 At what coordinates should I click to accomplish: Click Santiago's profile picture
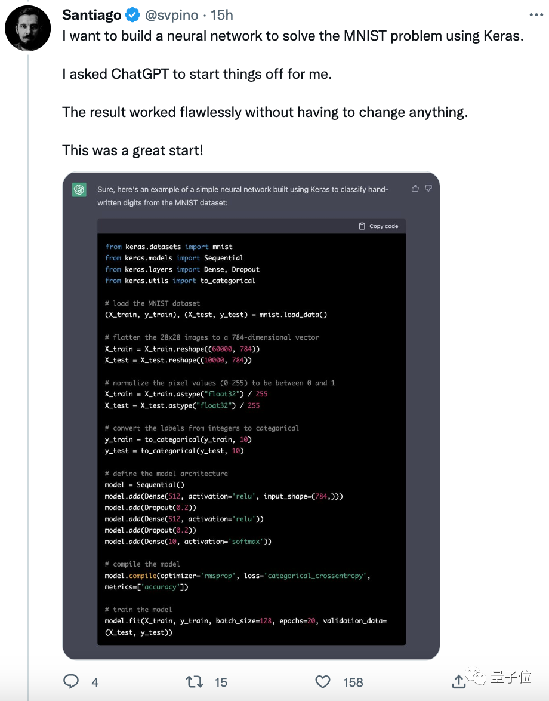click(x=27, y=28)
